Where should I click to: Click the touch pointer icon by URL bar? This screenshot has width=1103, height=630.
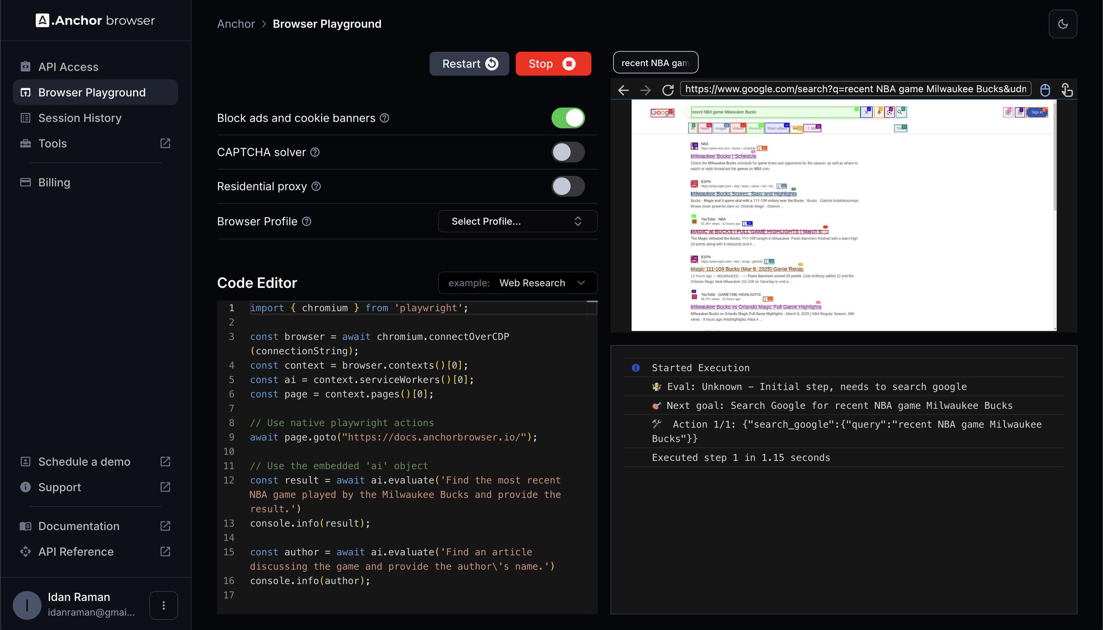(x=1067, y=90)
